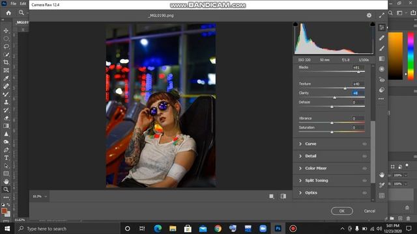Adjust the Texture slider handle

pyautogui.click(x=345, y=88)
